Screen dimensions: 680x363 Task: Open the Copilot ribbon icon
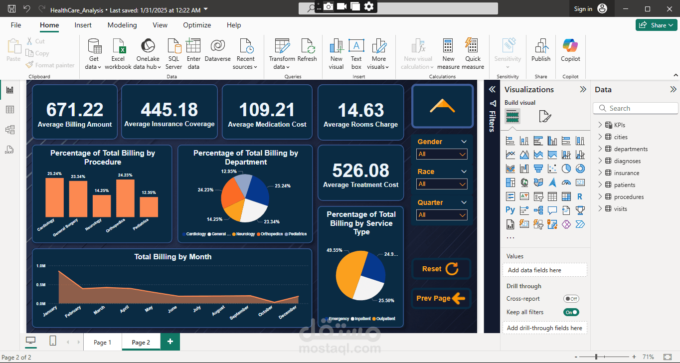click(x=570, y=46)
